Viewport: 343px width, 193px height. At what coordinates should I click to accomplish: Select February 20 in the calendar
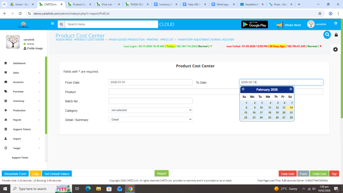[283, 113]
